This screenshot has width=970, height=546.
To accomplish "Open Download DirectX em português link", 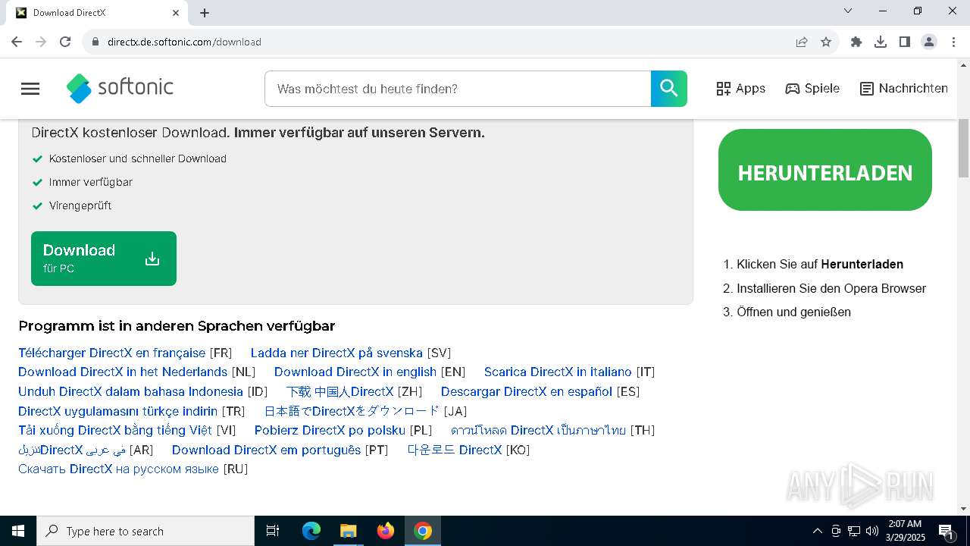I will click(x=266, y=450).
